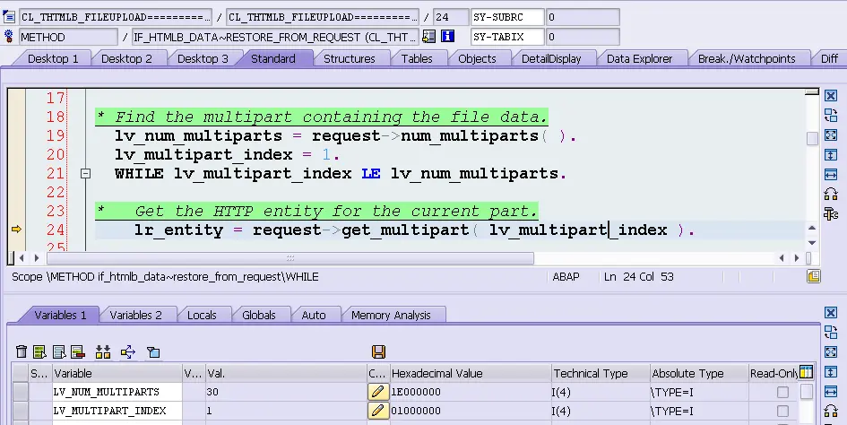
Task: Click the program document icon in header
Action: click(9, 17)
